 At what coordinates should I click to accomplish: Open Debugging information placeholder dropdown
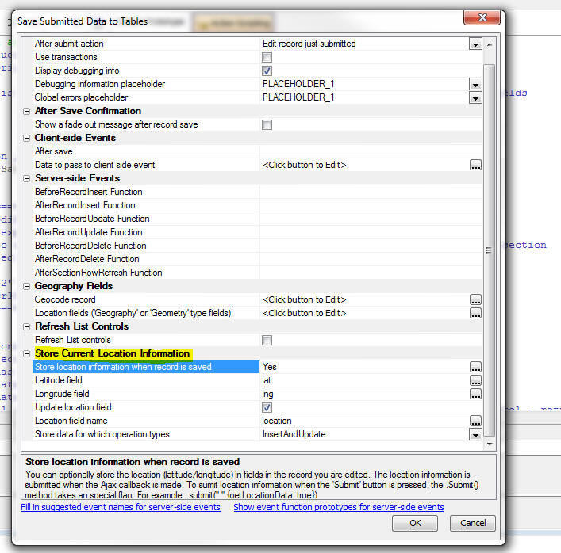[475, 84]
